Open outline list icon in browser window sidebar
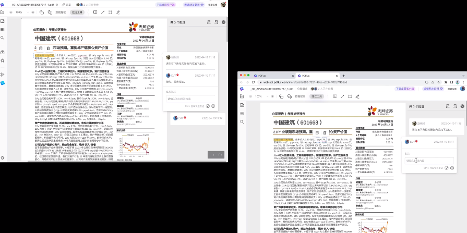This screenshot has height=233, width=467. click(x=242, y=114)
